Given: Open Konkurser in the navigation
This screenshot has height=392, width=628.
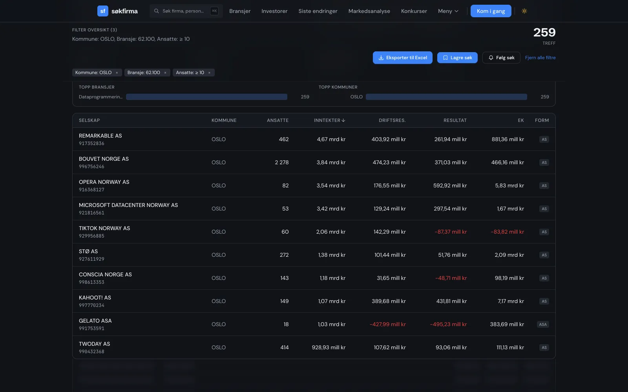Looking at the screenshot, I should 414,11.
